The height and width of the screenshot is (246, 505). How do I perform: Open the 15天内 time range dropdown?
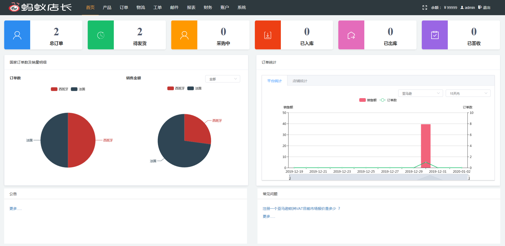[468, 93]
